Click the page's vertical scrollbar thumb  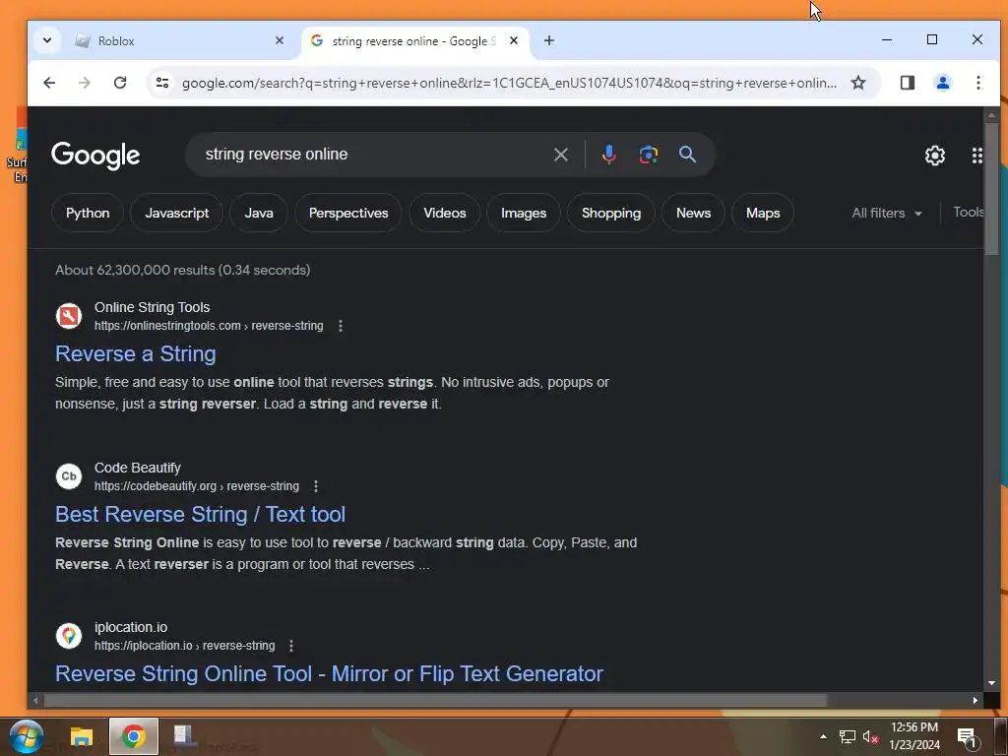pyautogui.click(x=991, y=188)
